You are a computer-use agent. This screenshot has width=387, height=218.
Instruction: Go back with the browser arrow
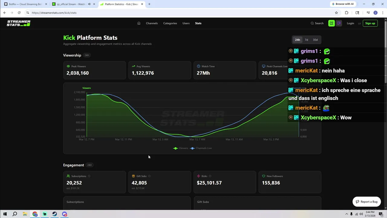tap(5, 13)
